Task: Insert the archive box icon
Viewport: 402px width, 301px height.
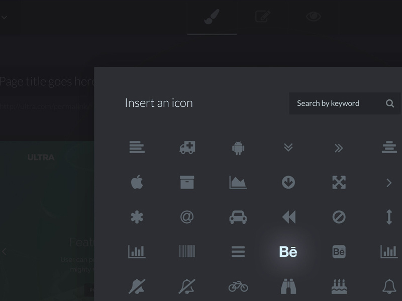Action: point(187,183)
